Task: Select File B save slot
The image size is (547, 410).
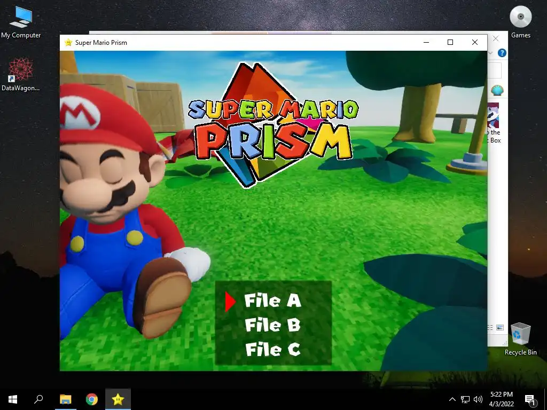Action: [272, 325]
